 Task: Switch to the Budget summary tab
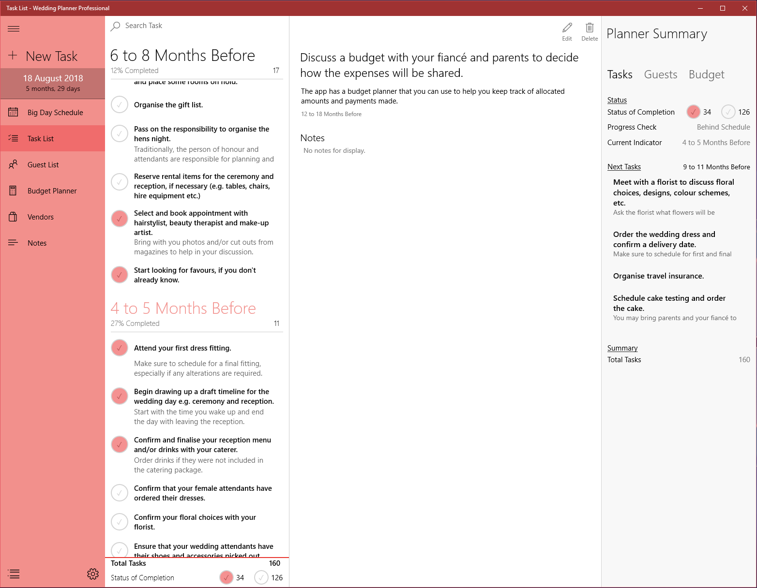707,74
